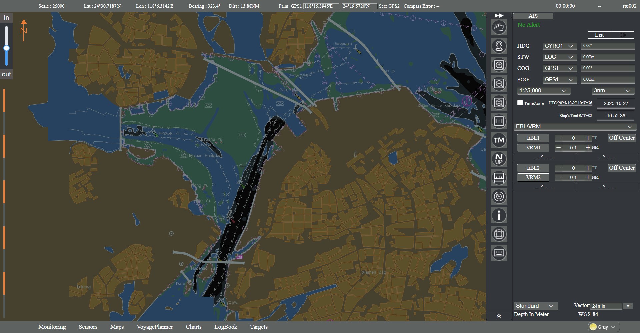
Task: Switch to the VoyagePlanner tab
Action: pos(155,327)
